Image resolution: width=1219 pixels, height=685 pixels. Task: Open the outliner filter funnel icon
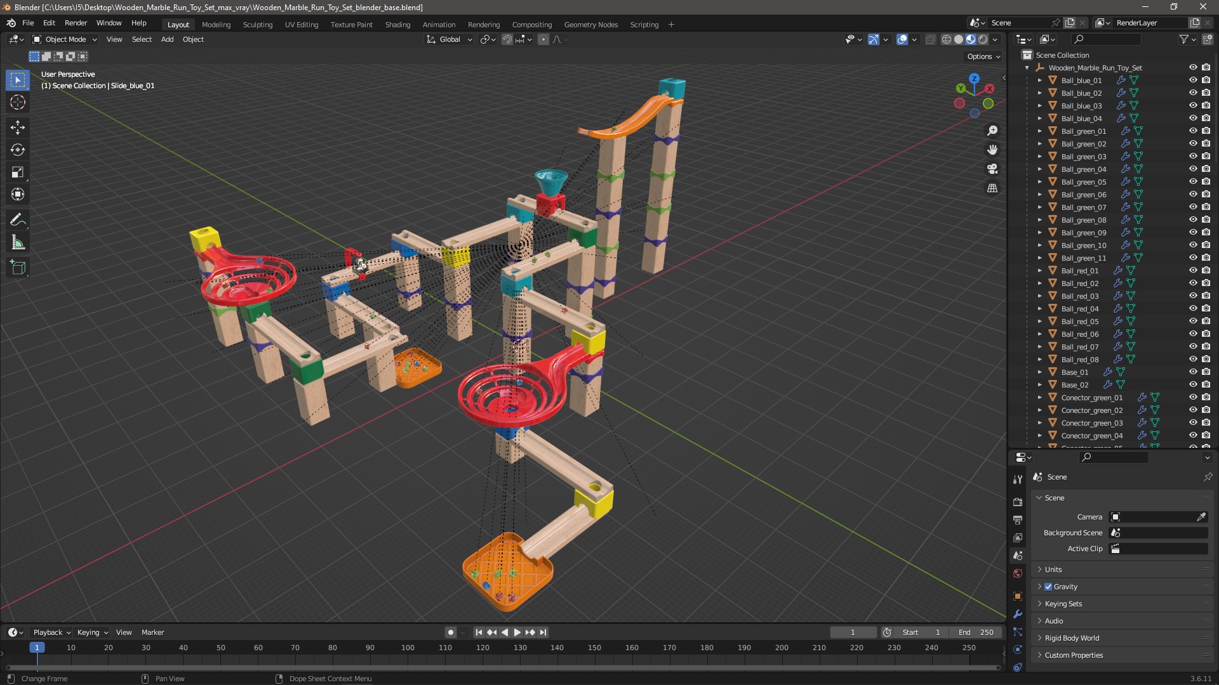pos(1184,39)
